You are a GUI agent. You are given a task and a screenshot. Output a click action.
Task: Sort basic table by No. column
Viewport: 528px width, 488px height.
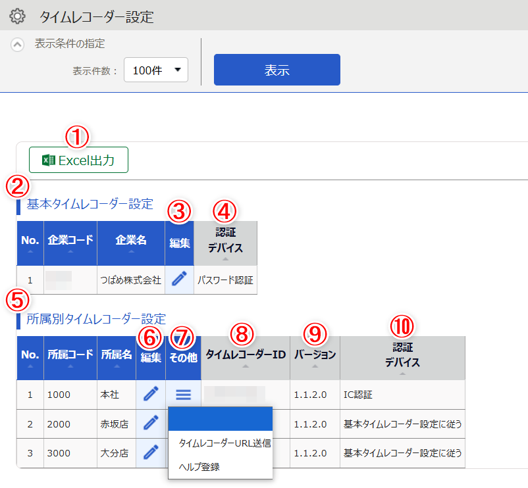coord(30,243)
